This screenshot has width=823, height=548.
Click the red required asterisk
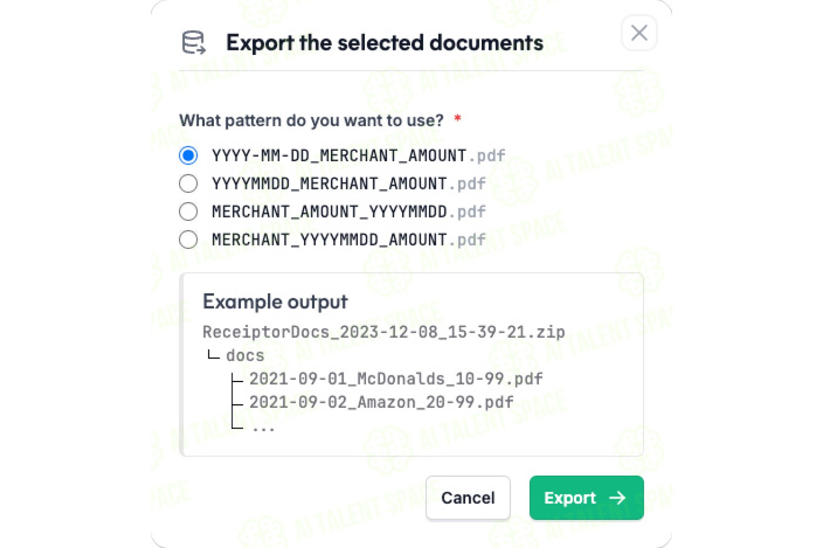458,118
